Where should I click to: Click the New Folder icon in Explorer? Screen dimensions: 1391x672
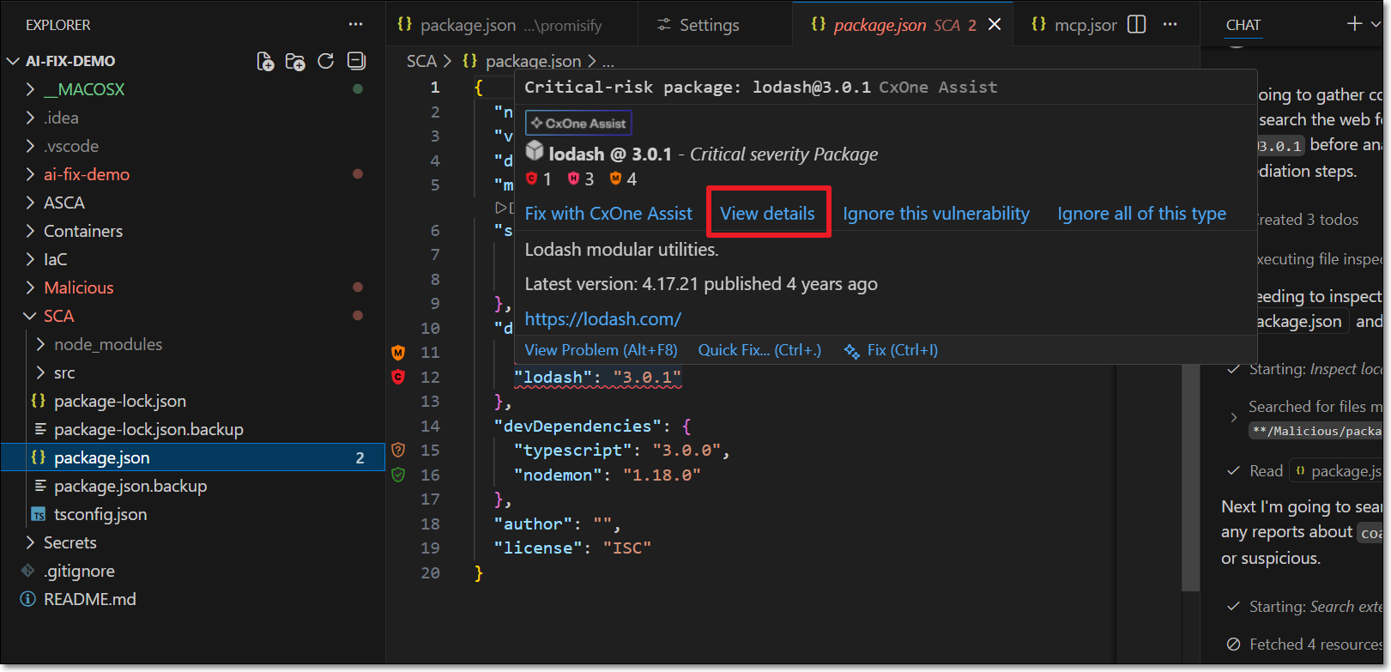pos(295,61)
